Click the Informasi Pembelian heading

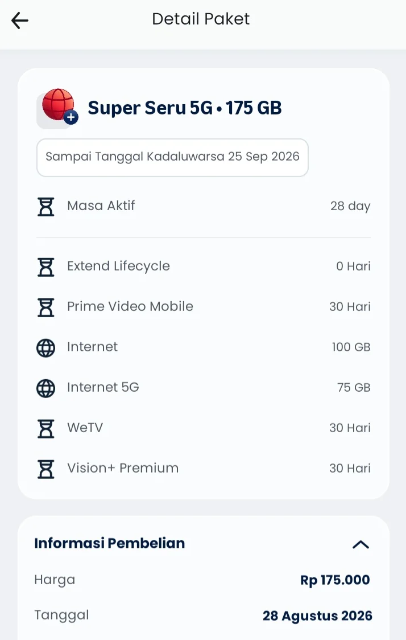coord(110,543)
